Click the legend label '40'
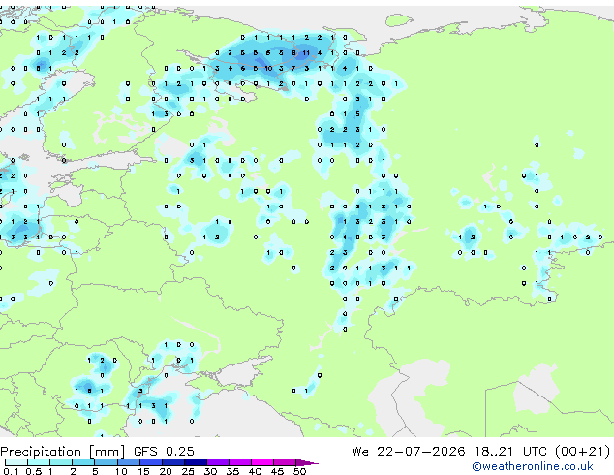Image resolution: width=614 pixels, height=475 pixels. 255,471
